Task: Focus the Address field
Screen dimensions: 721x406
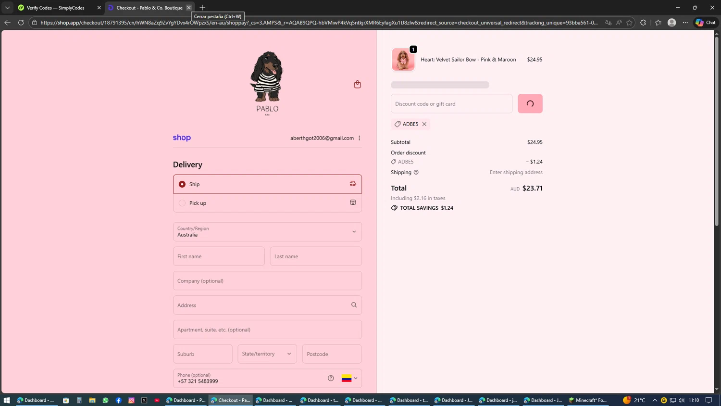Action: (x=267, y=305)
